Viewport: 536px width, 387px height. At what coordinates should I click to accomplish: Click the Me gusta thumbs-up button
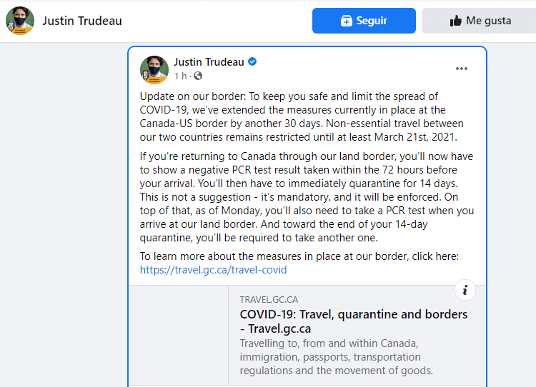pos(479,21)
